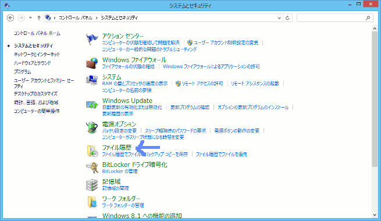
Task: Click the BitLocker key and lock icon
Action: click(92, 167)
